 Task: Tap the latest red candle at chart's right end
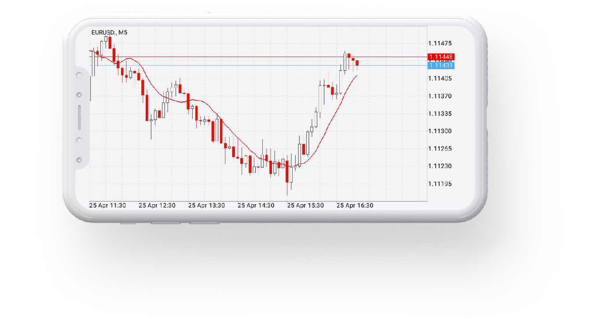point(357,63)
